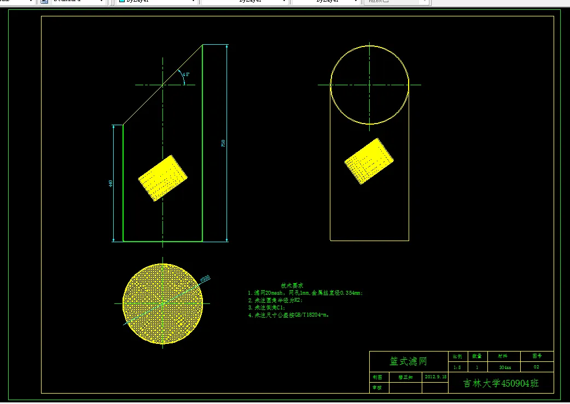This screenshot has height=404, width=570.
Task: Select the hatched circular top view
Action: (162, 304)
